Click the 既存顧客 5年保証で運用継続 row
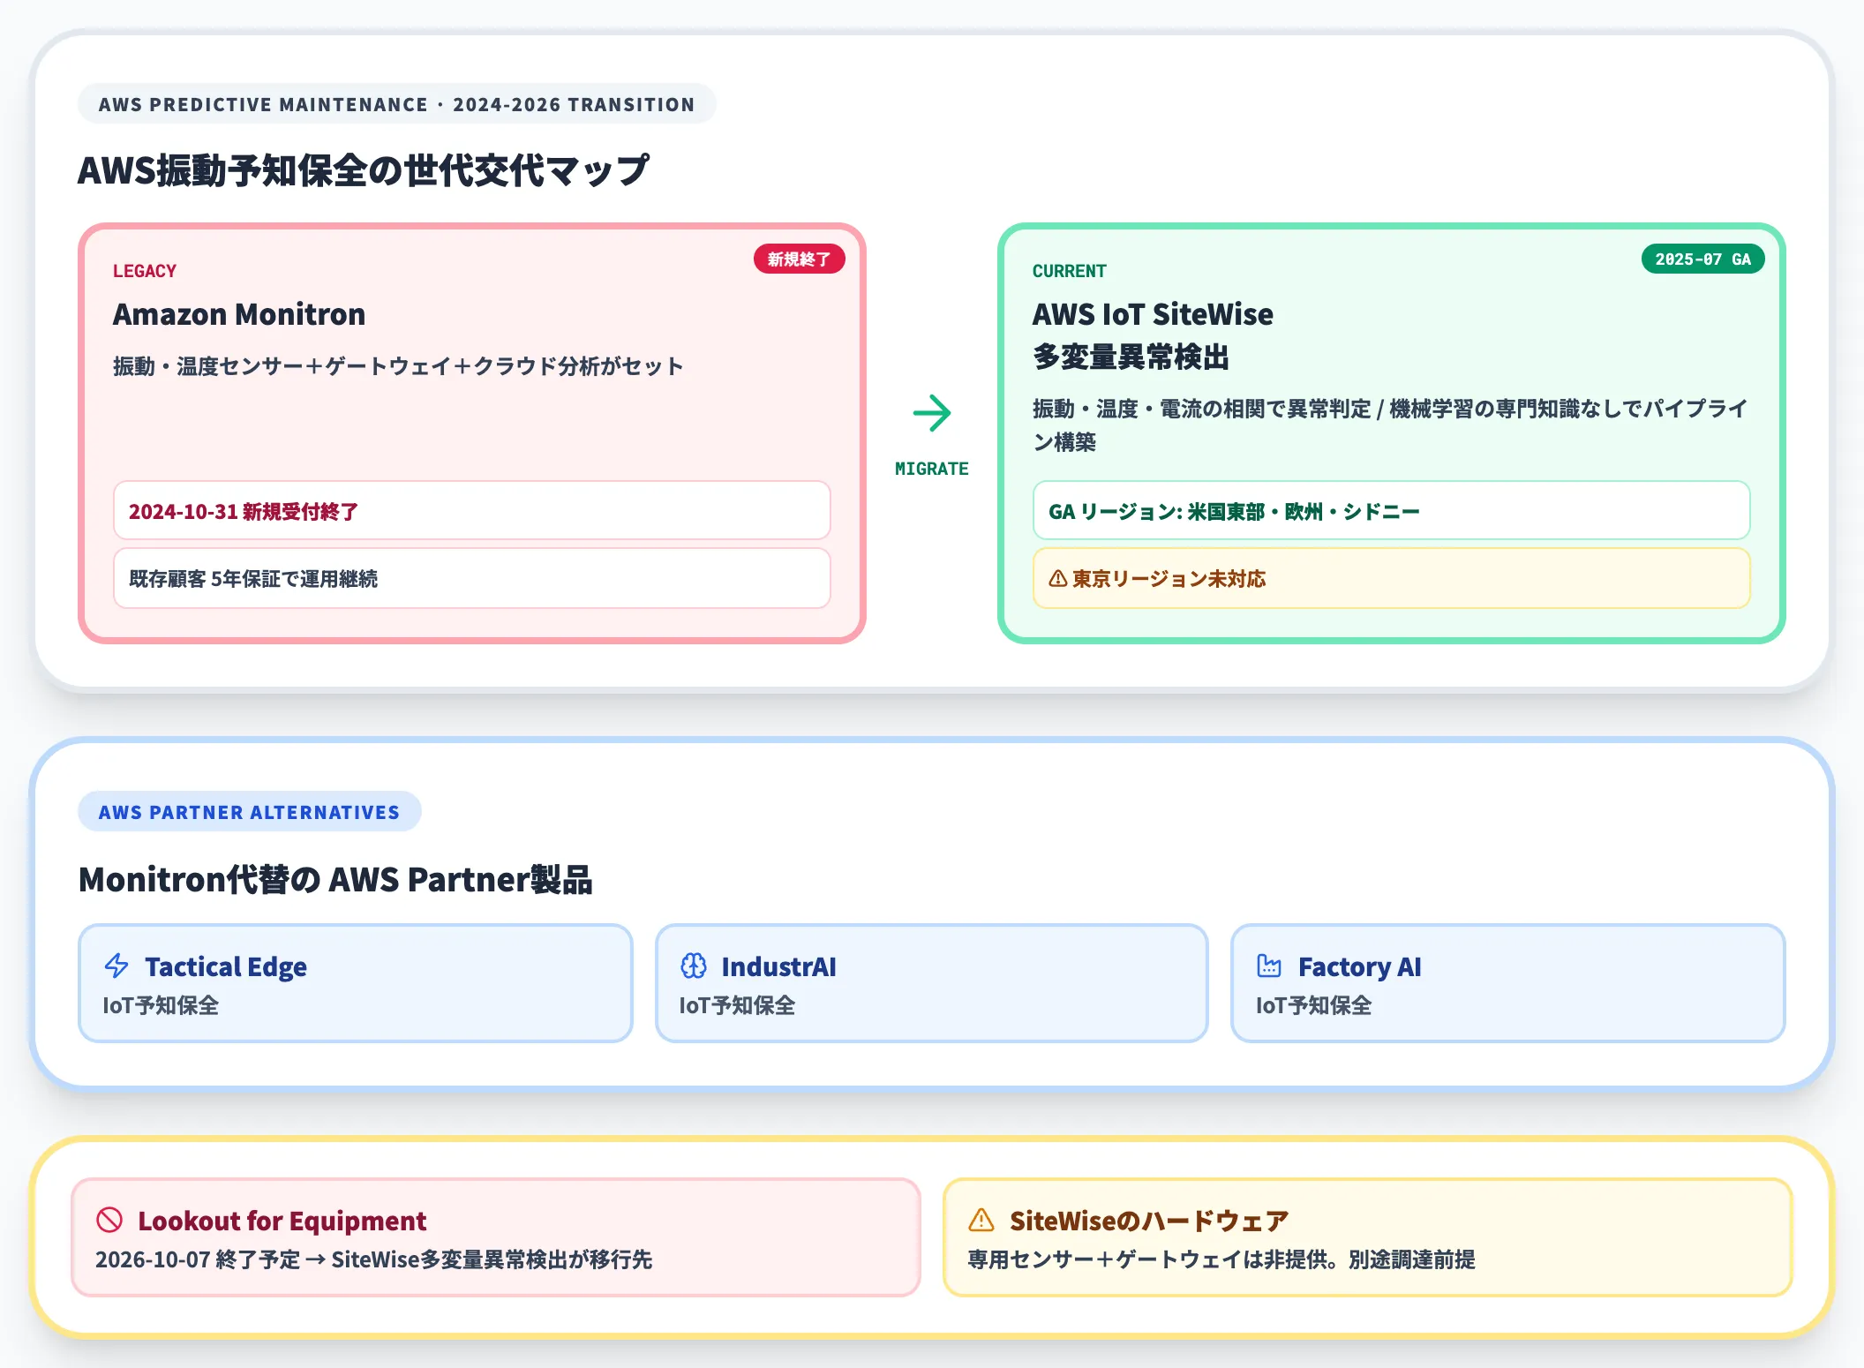This screenshot has height=1368, width=1864. click(x=472, y=578)
